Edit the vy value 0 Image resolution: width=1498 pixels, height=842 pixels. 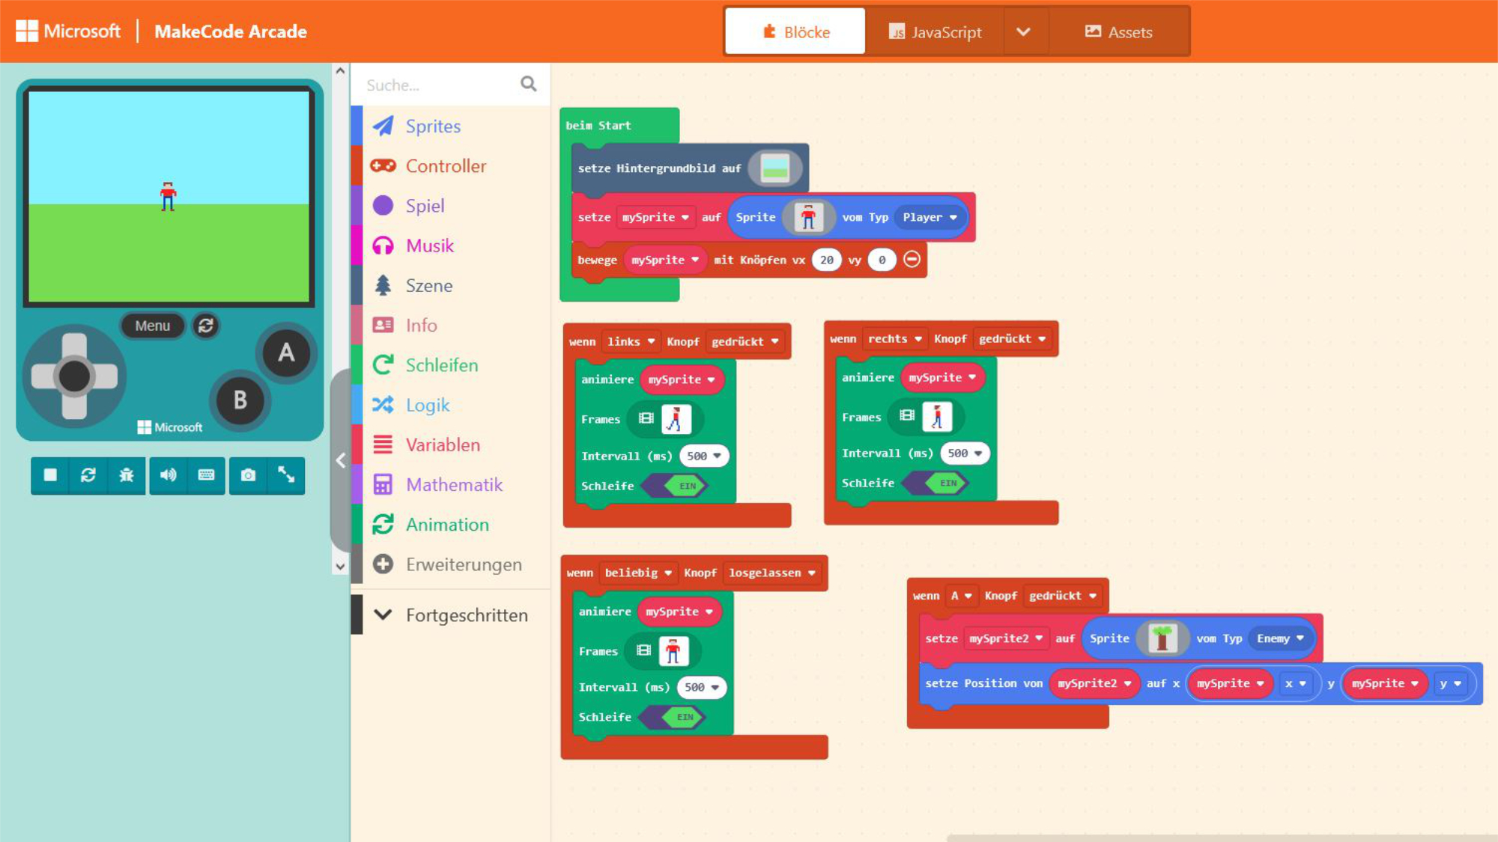(882, 260)
